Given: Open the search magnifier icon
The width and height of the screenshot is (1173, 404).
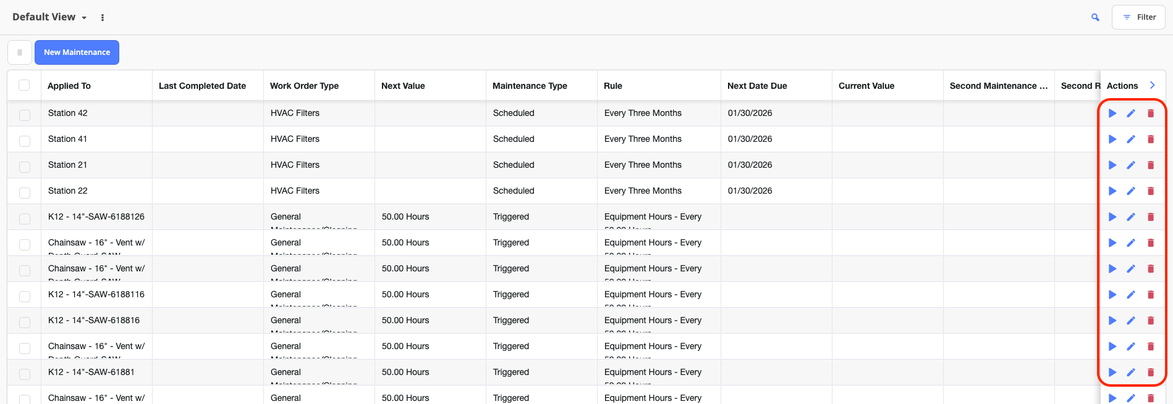Looking at the screenshot, I should pos(1095,17).
